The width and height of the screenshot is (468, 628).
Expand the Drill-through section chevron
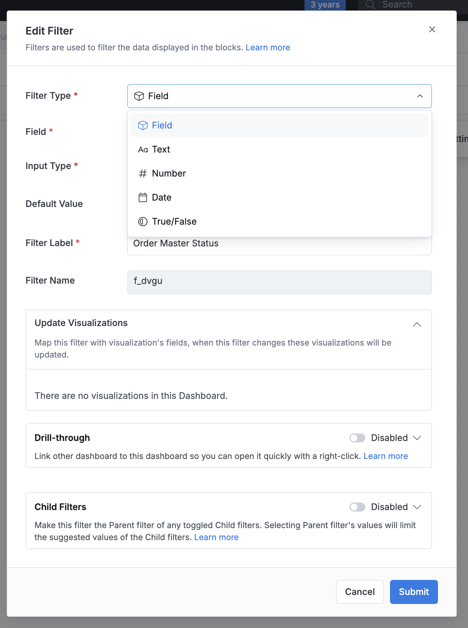pyautogui.click(x=417, y=438)
